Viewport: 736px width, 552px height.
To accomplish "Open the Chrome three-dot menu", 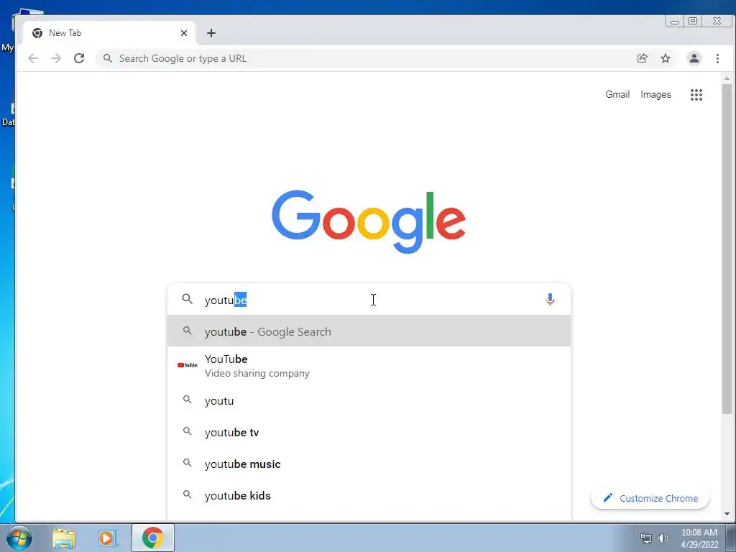I will tap(717, 58).
